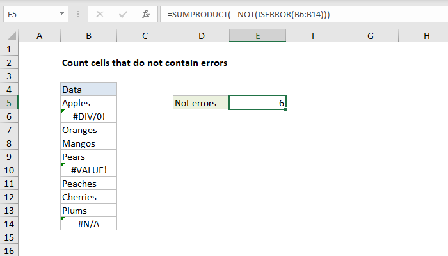
Task: Select row 12 header
Action: click(x=9, y=197)
